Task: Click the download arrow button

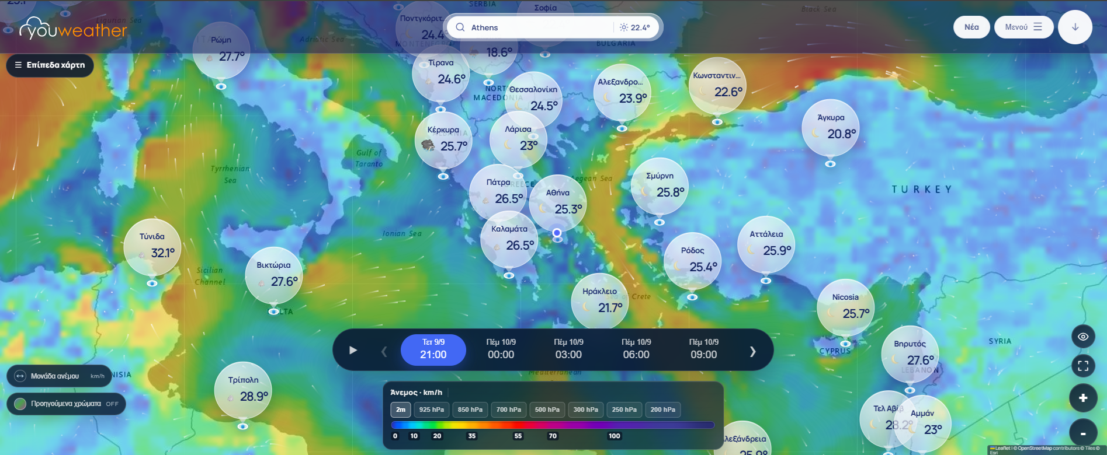Action: pyautogui.click(x=1075, y=27)
